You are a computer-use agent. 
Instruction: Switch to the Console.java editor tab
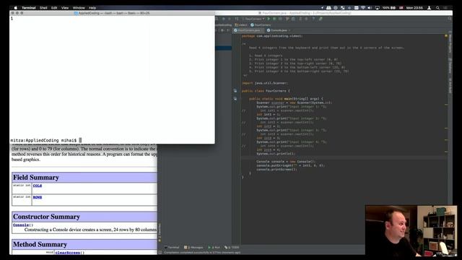(279, 30)
